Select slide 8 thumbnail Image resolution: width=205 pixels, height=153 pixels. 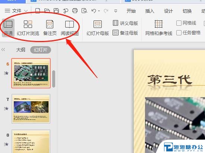31,141
